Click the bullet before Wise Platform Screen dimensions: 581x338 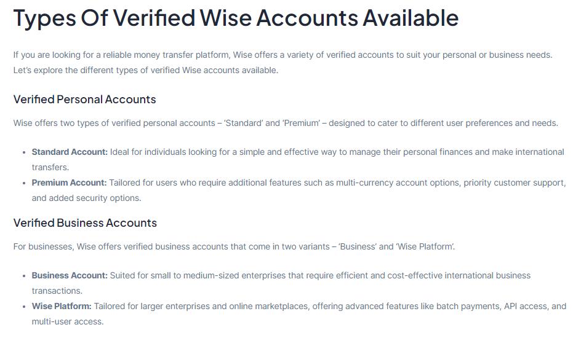tap(24, 306)
